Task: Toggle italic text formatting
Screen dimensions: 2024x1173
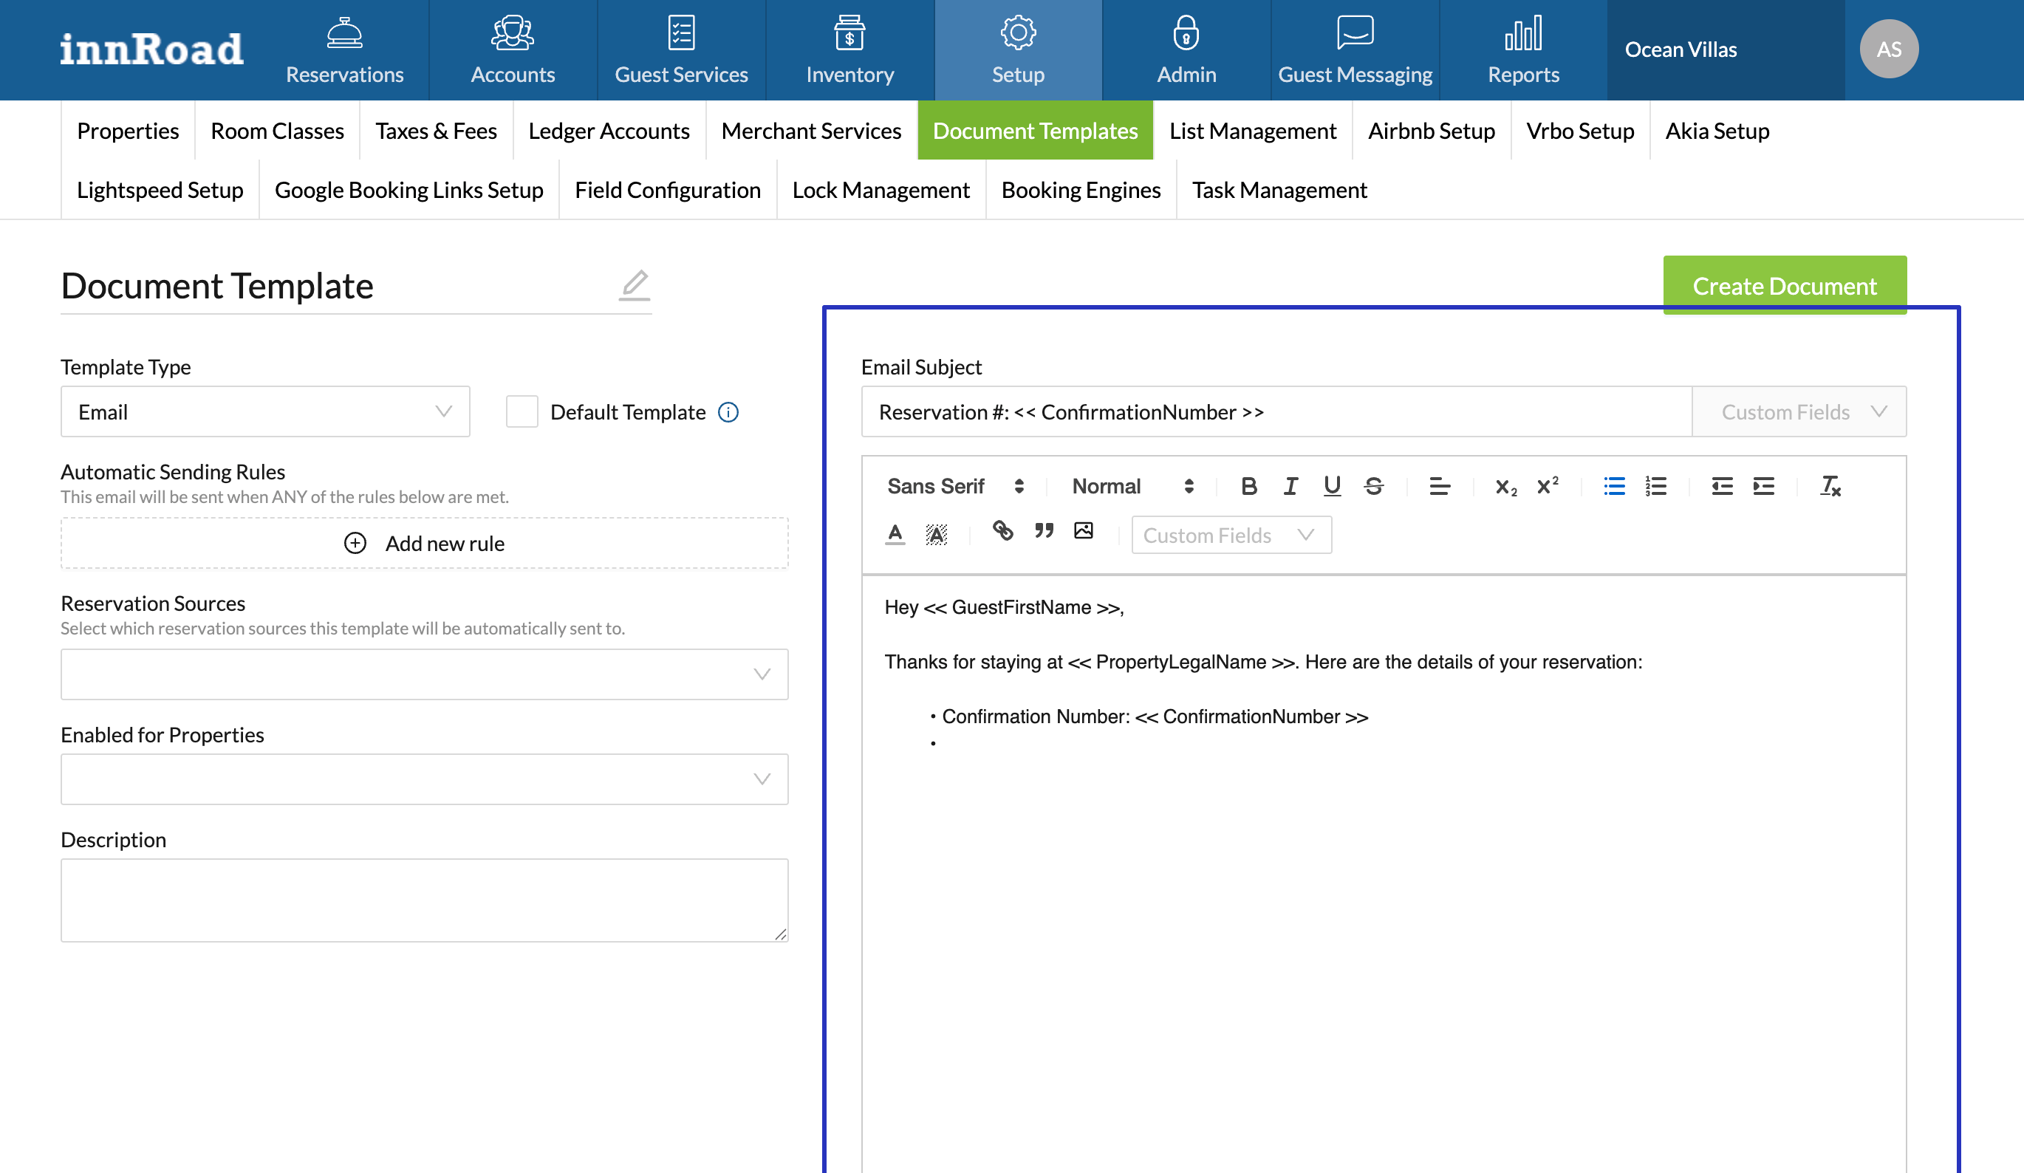Action: [1290, 486]
